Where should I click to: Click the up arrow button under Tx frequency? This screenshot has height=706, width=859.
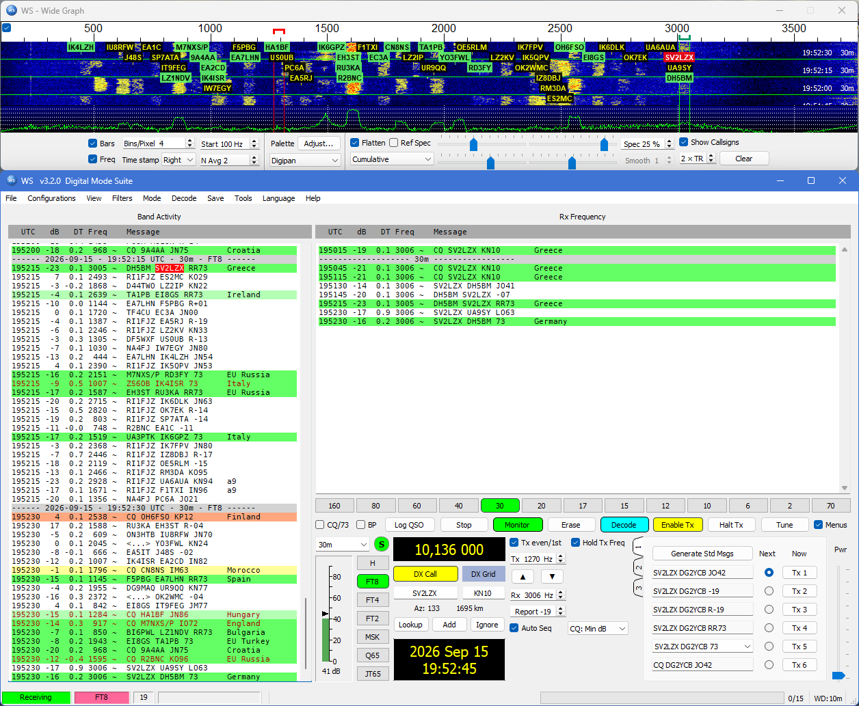[x=523, y=576]
